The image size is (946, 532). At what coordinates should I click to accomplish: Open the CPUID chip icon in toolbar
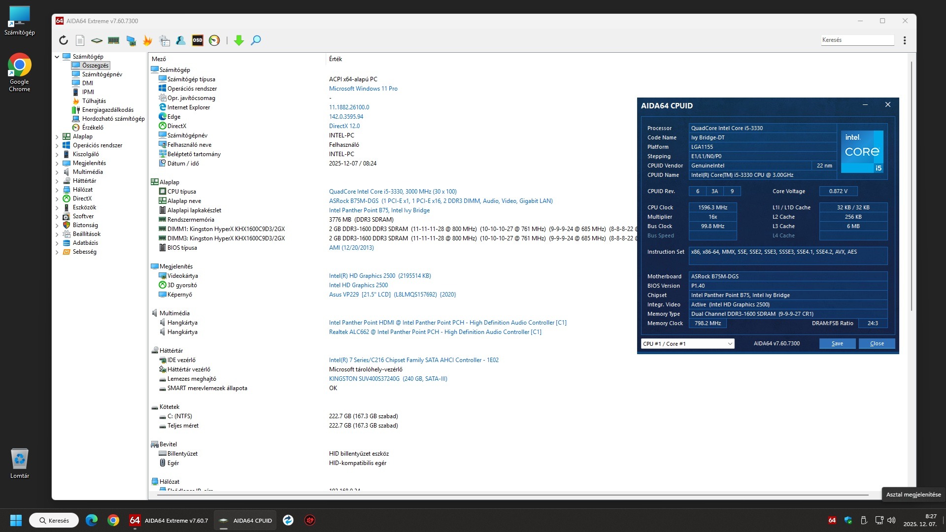click(x=97, y=40)
